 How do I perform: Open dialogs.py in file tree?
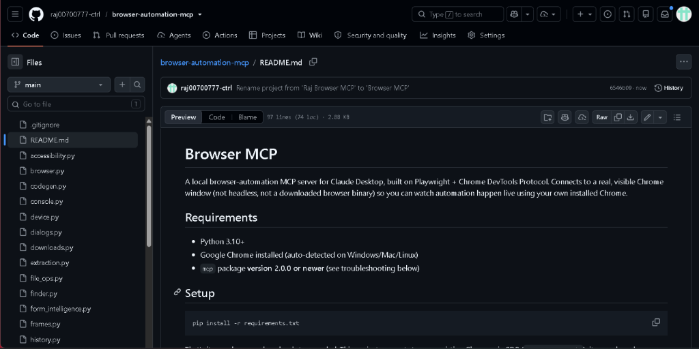(72, 232)
